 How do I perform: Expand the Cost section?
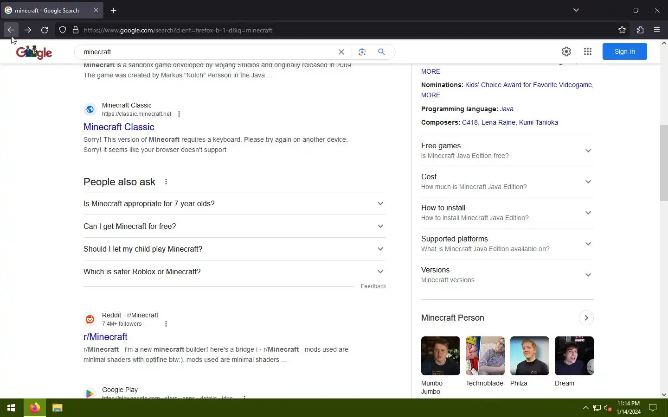point(507,182)
